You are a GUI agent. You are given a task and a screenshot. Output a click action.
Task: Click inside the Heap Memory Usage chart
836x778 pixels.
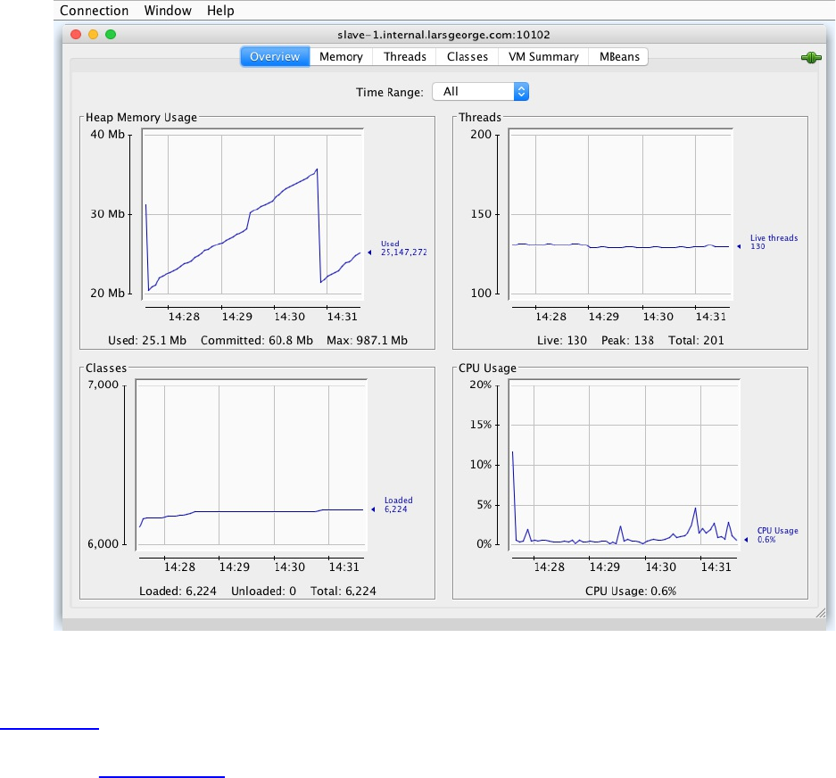tap(252, 213)
